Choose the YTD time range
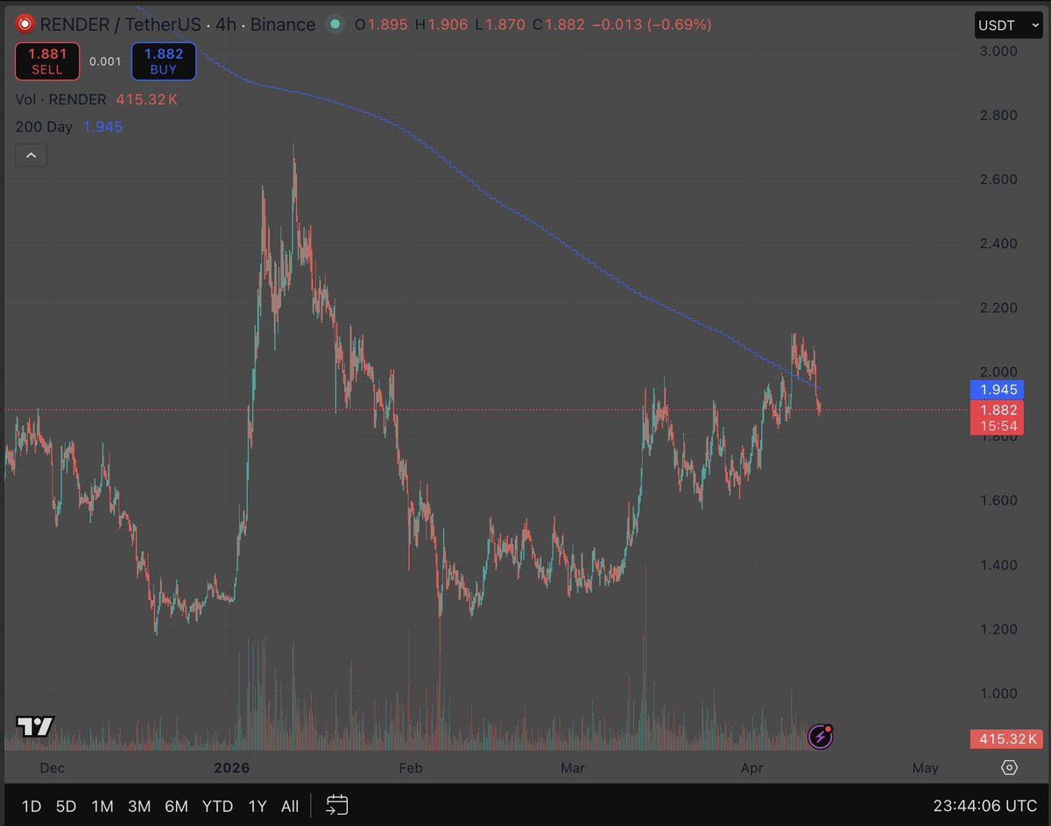The image size is (1051, 826). [217, 806]
